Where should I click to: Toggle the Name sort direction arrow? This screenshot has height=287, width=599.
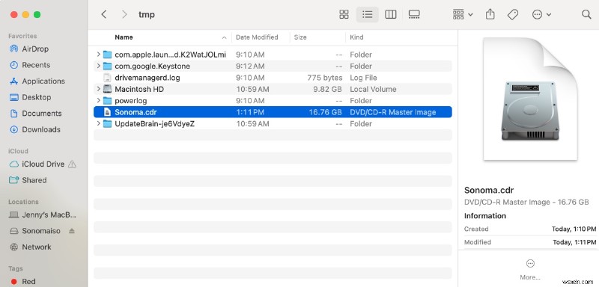tap(224, 37)
